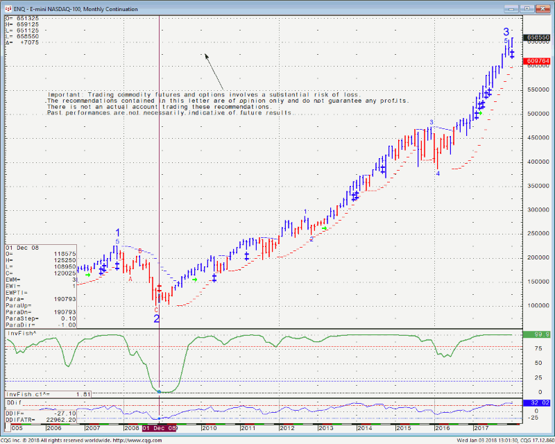Click the H= 125250 cursor value row
This screenshot has height=444, width=555.
click(x=41, y=261)
